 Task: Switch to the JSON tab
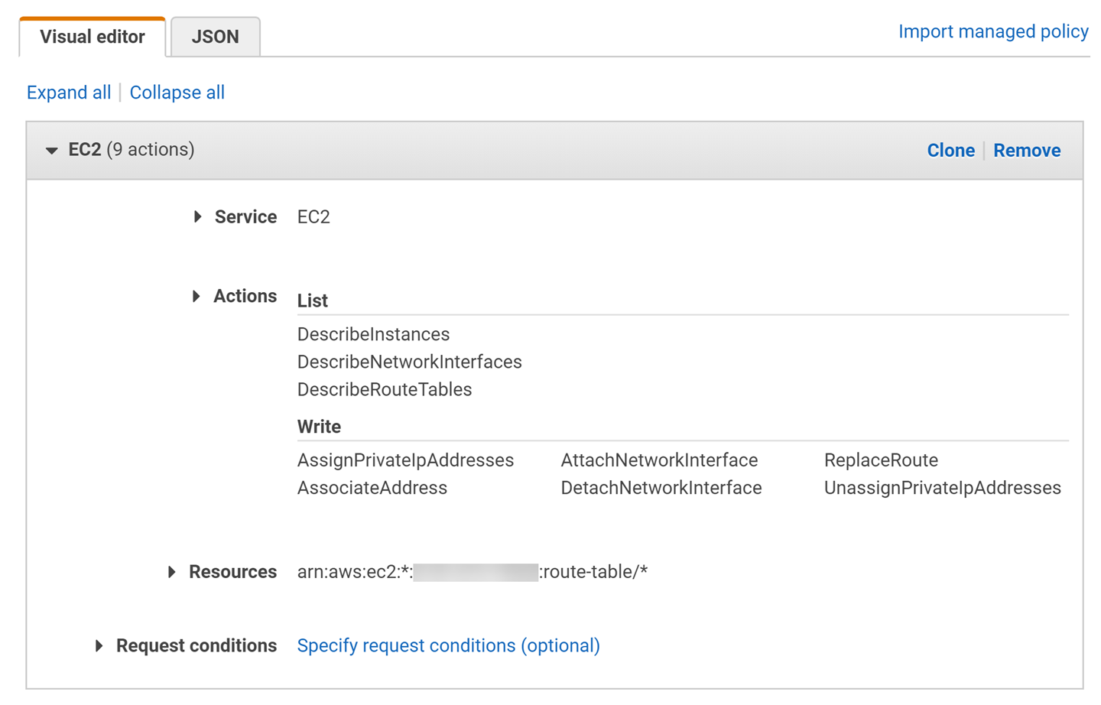tap(215, 37)
